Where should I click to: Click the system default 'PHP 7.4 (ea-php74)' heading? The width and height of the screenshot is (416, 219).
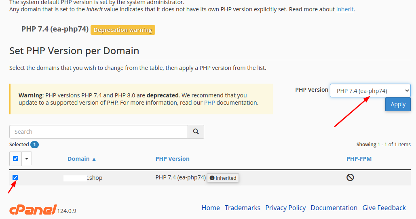(x=55, y=29)
